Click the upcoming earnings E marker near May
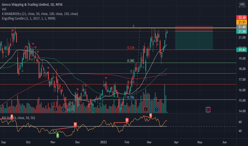 click(x=208, y=110)
